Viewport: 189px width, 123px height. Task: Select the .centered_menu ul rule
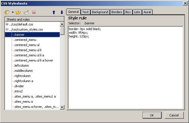[27, 45]
